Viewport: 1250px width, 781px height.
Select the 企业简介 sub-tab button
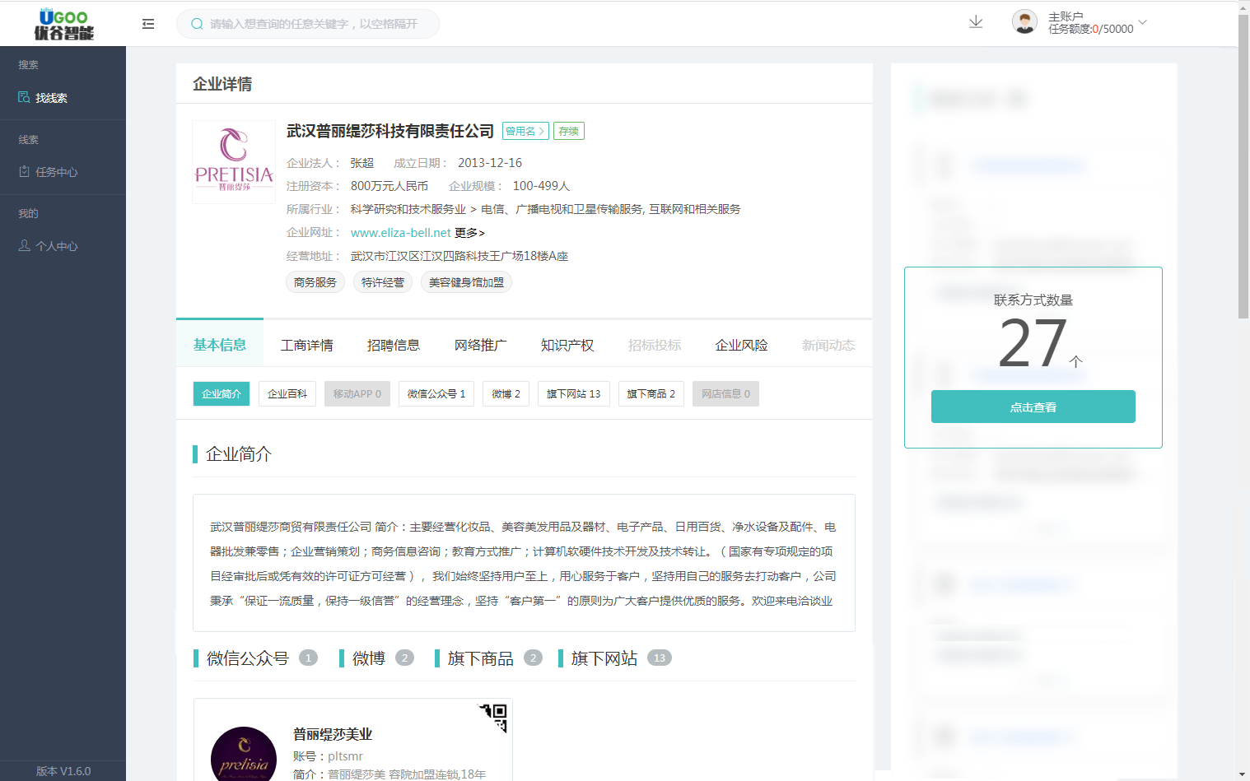[222, 393]
